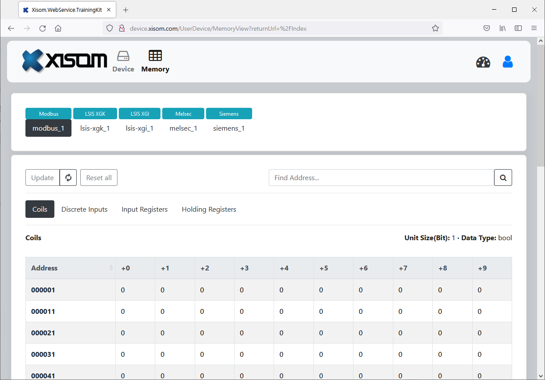Click the +0 column header
Screen dimensions: 545x380
pyautogui.click(x=135, y=268)
